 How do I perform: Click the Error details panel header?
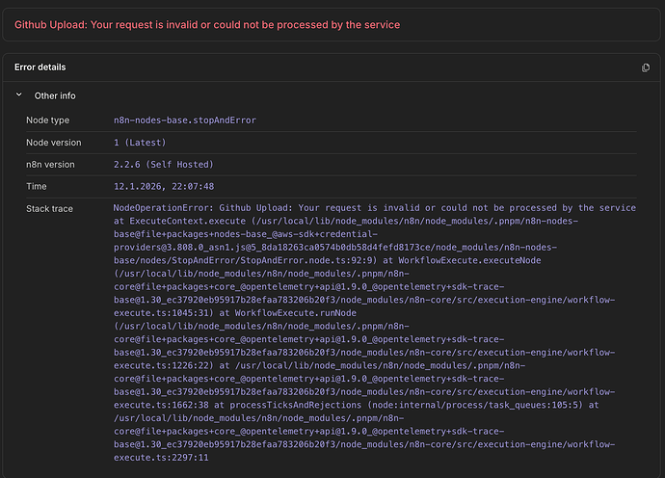pyautogui.click(x=40, y=67)
